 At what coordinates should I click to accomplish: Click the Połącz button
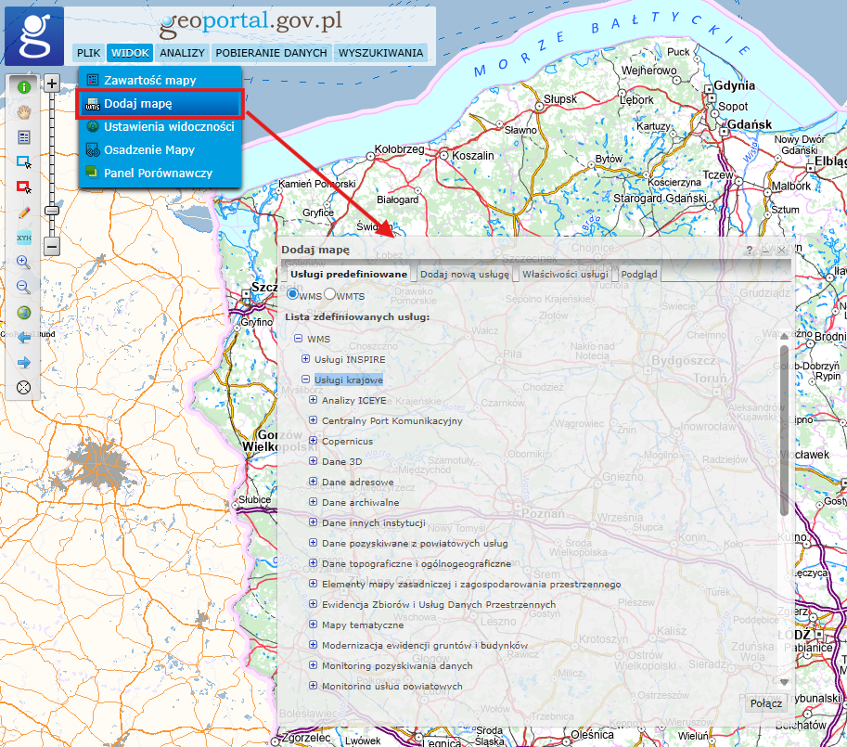click(766, 703)
